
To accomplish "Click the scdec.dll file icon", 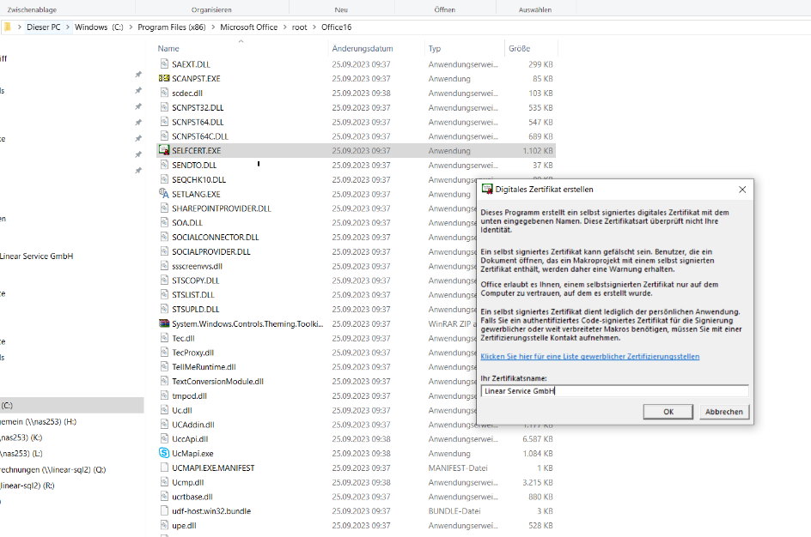I will point(164,93).
